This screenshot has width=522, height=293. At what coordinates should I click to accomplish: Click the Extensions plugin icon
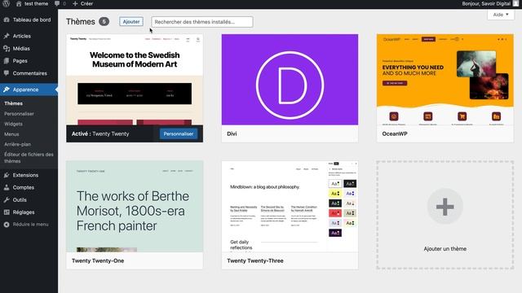pyautogui.click(x=7, y=175)
